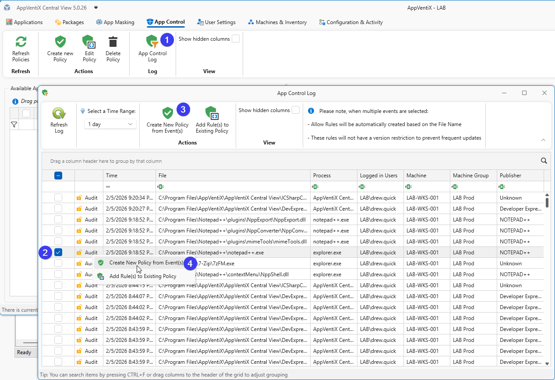Uncheck the notepad++.exe event row checkbox

coord(58,252)
